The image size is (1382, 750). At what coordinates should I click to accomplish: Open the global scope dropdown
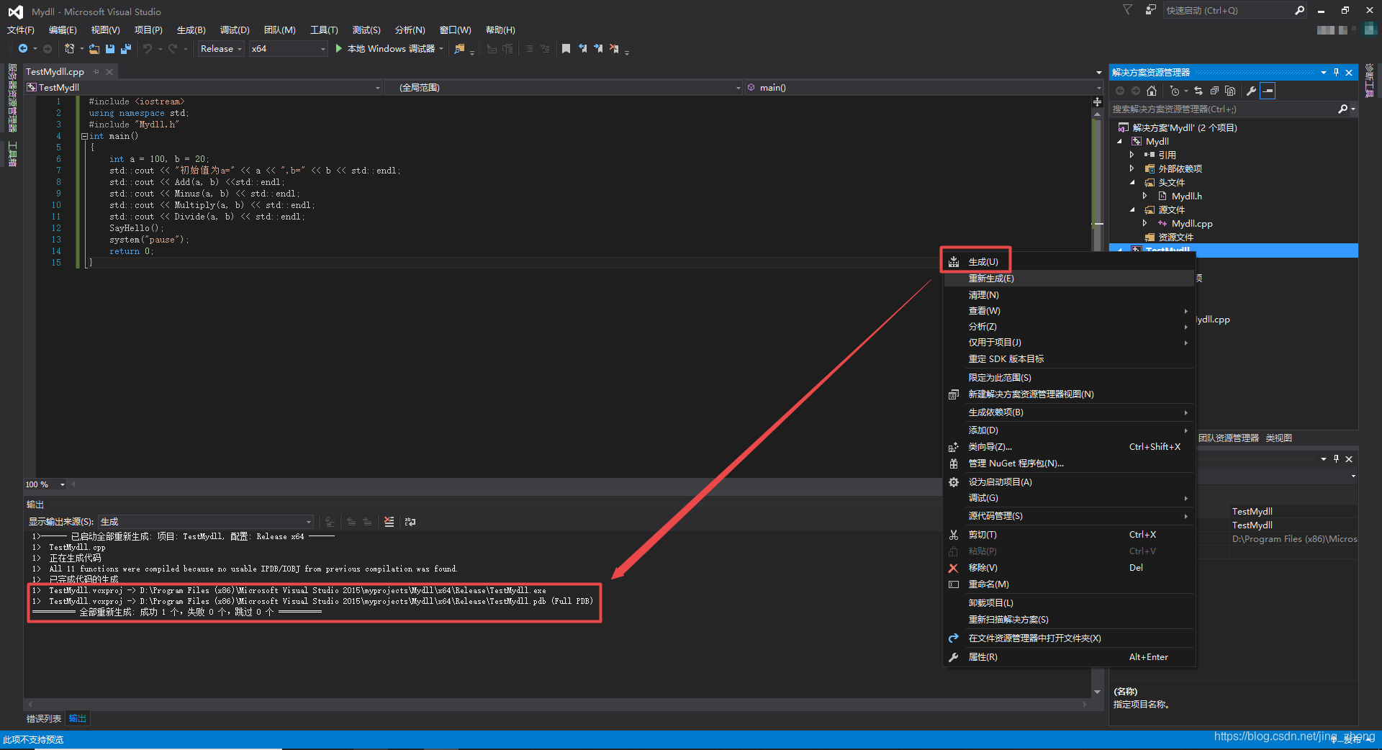tap(563, 87)
